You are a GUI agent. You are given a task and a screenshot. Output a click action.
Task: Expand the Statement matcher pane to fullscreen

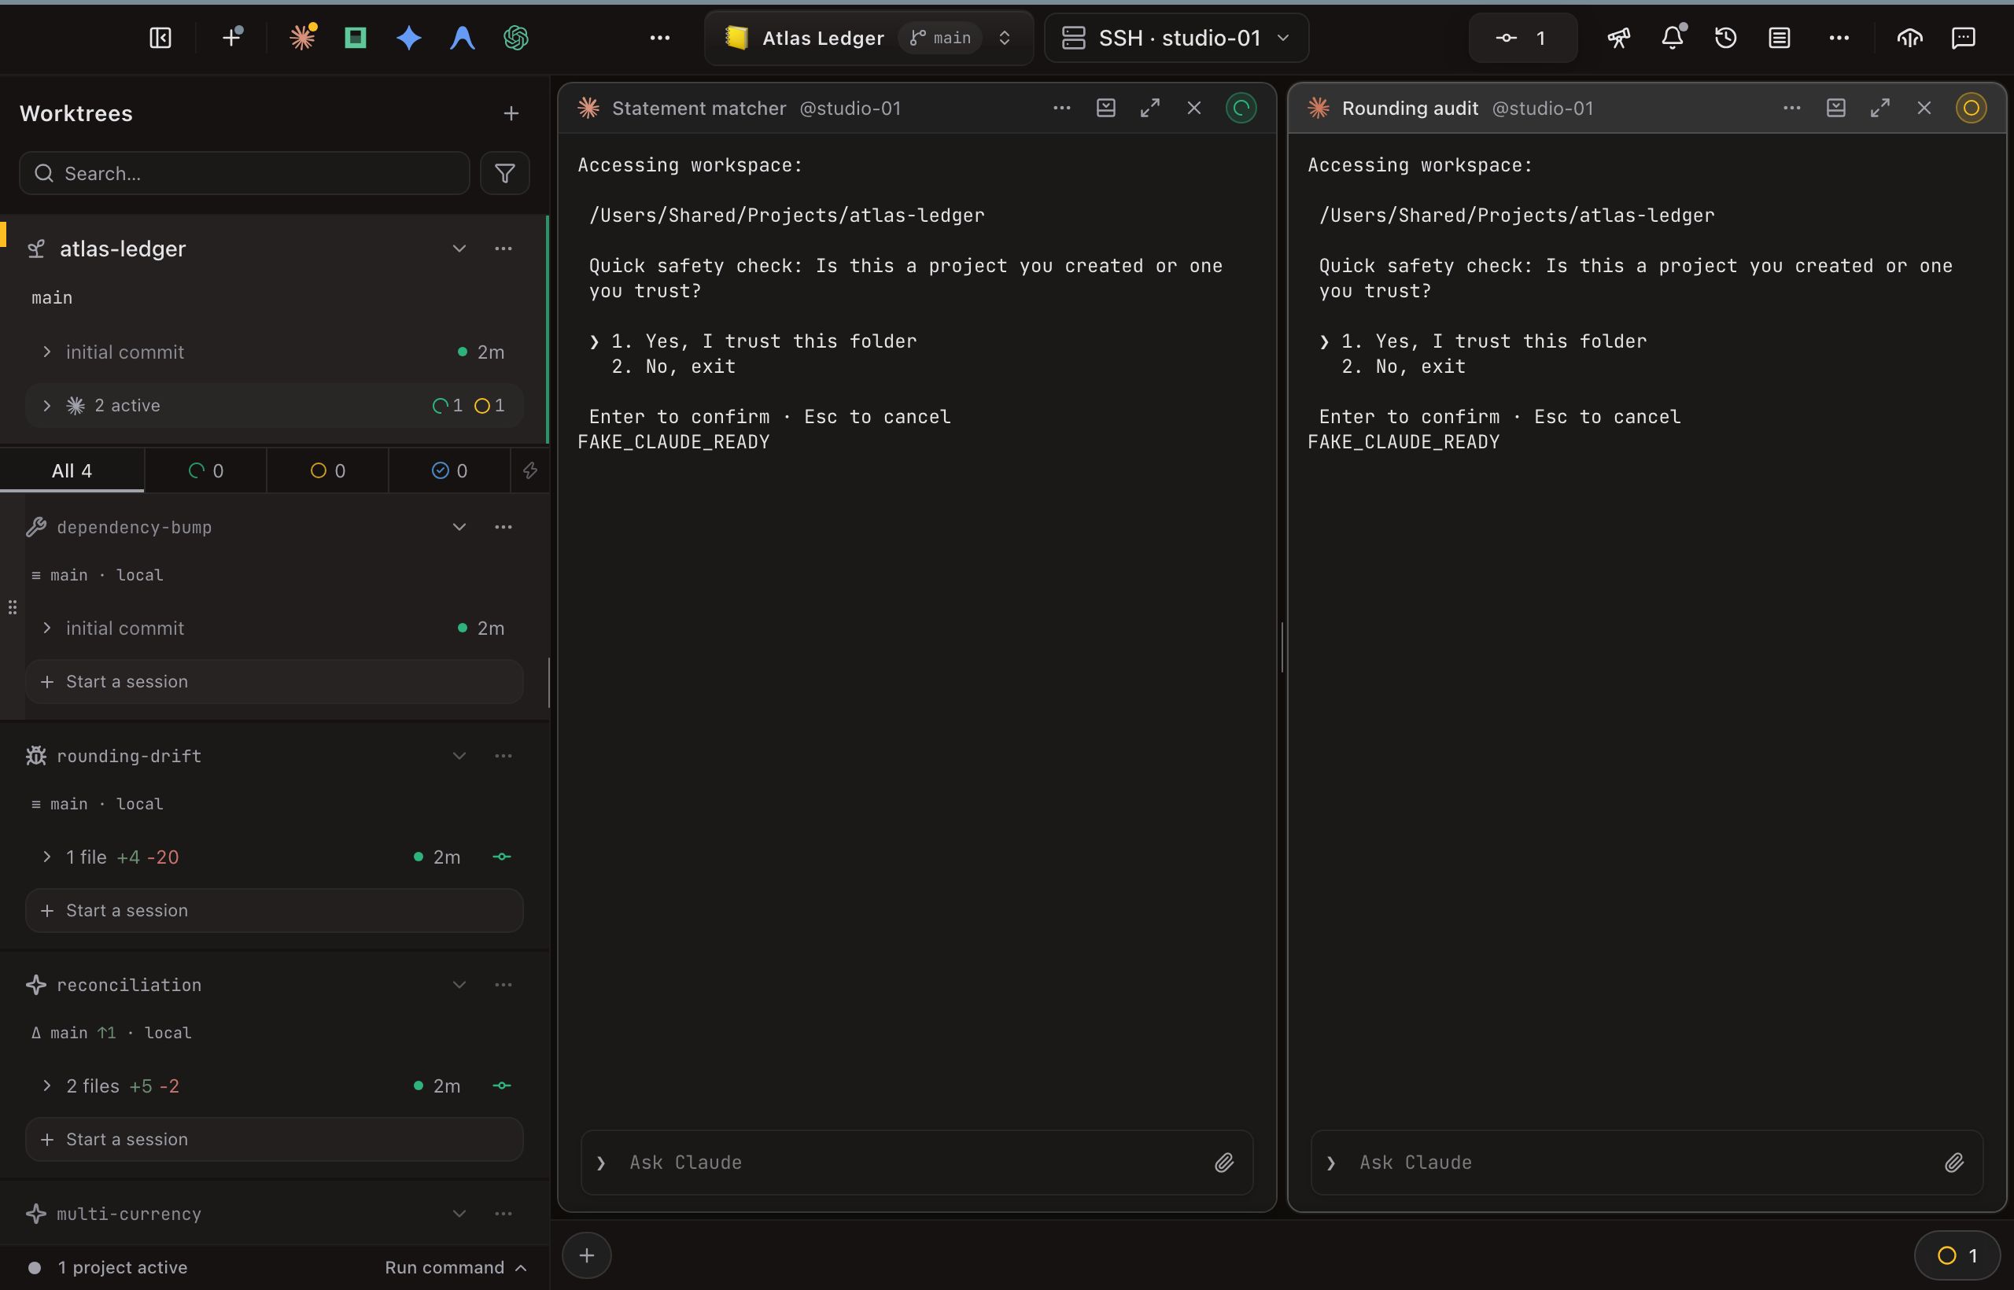coord(1150,108)
